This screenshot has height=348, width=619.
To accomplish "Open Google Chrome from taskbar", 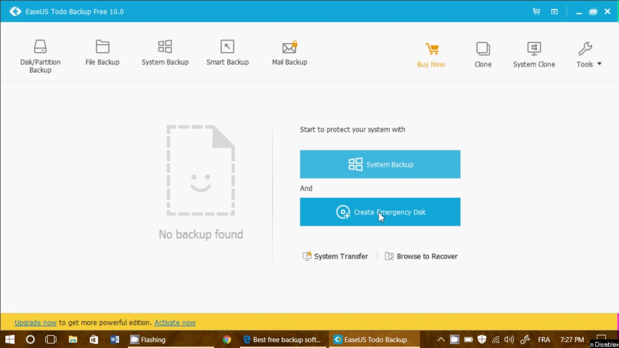I will click(x=227, y=339).
